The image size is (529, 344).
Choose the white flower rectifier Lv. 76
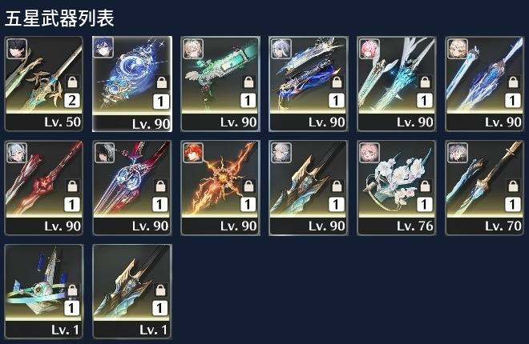pos(397,188)
